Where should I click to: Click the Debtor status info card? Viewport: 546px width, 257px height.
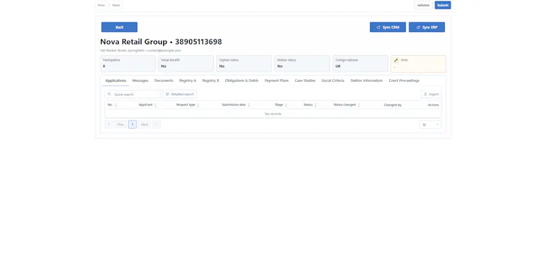coord(302,63)
